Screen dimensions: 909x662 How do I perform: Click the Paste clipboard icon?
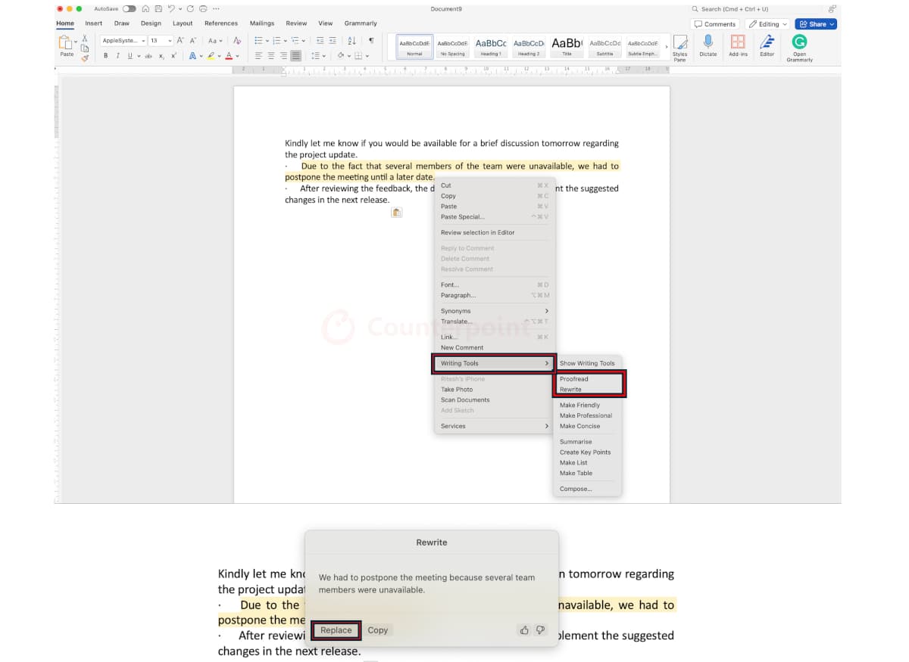[67, 42]
